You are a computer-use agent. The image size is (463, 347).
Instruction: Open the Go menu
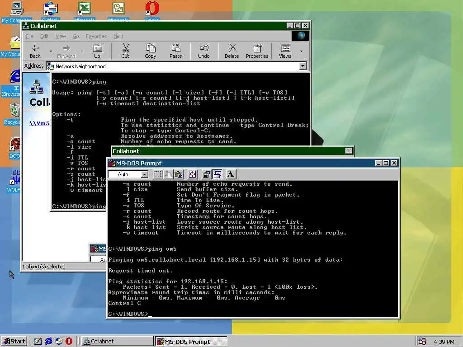coord(76,36)
